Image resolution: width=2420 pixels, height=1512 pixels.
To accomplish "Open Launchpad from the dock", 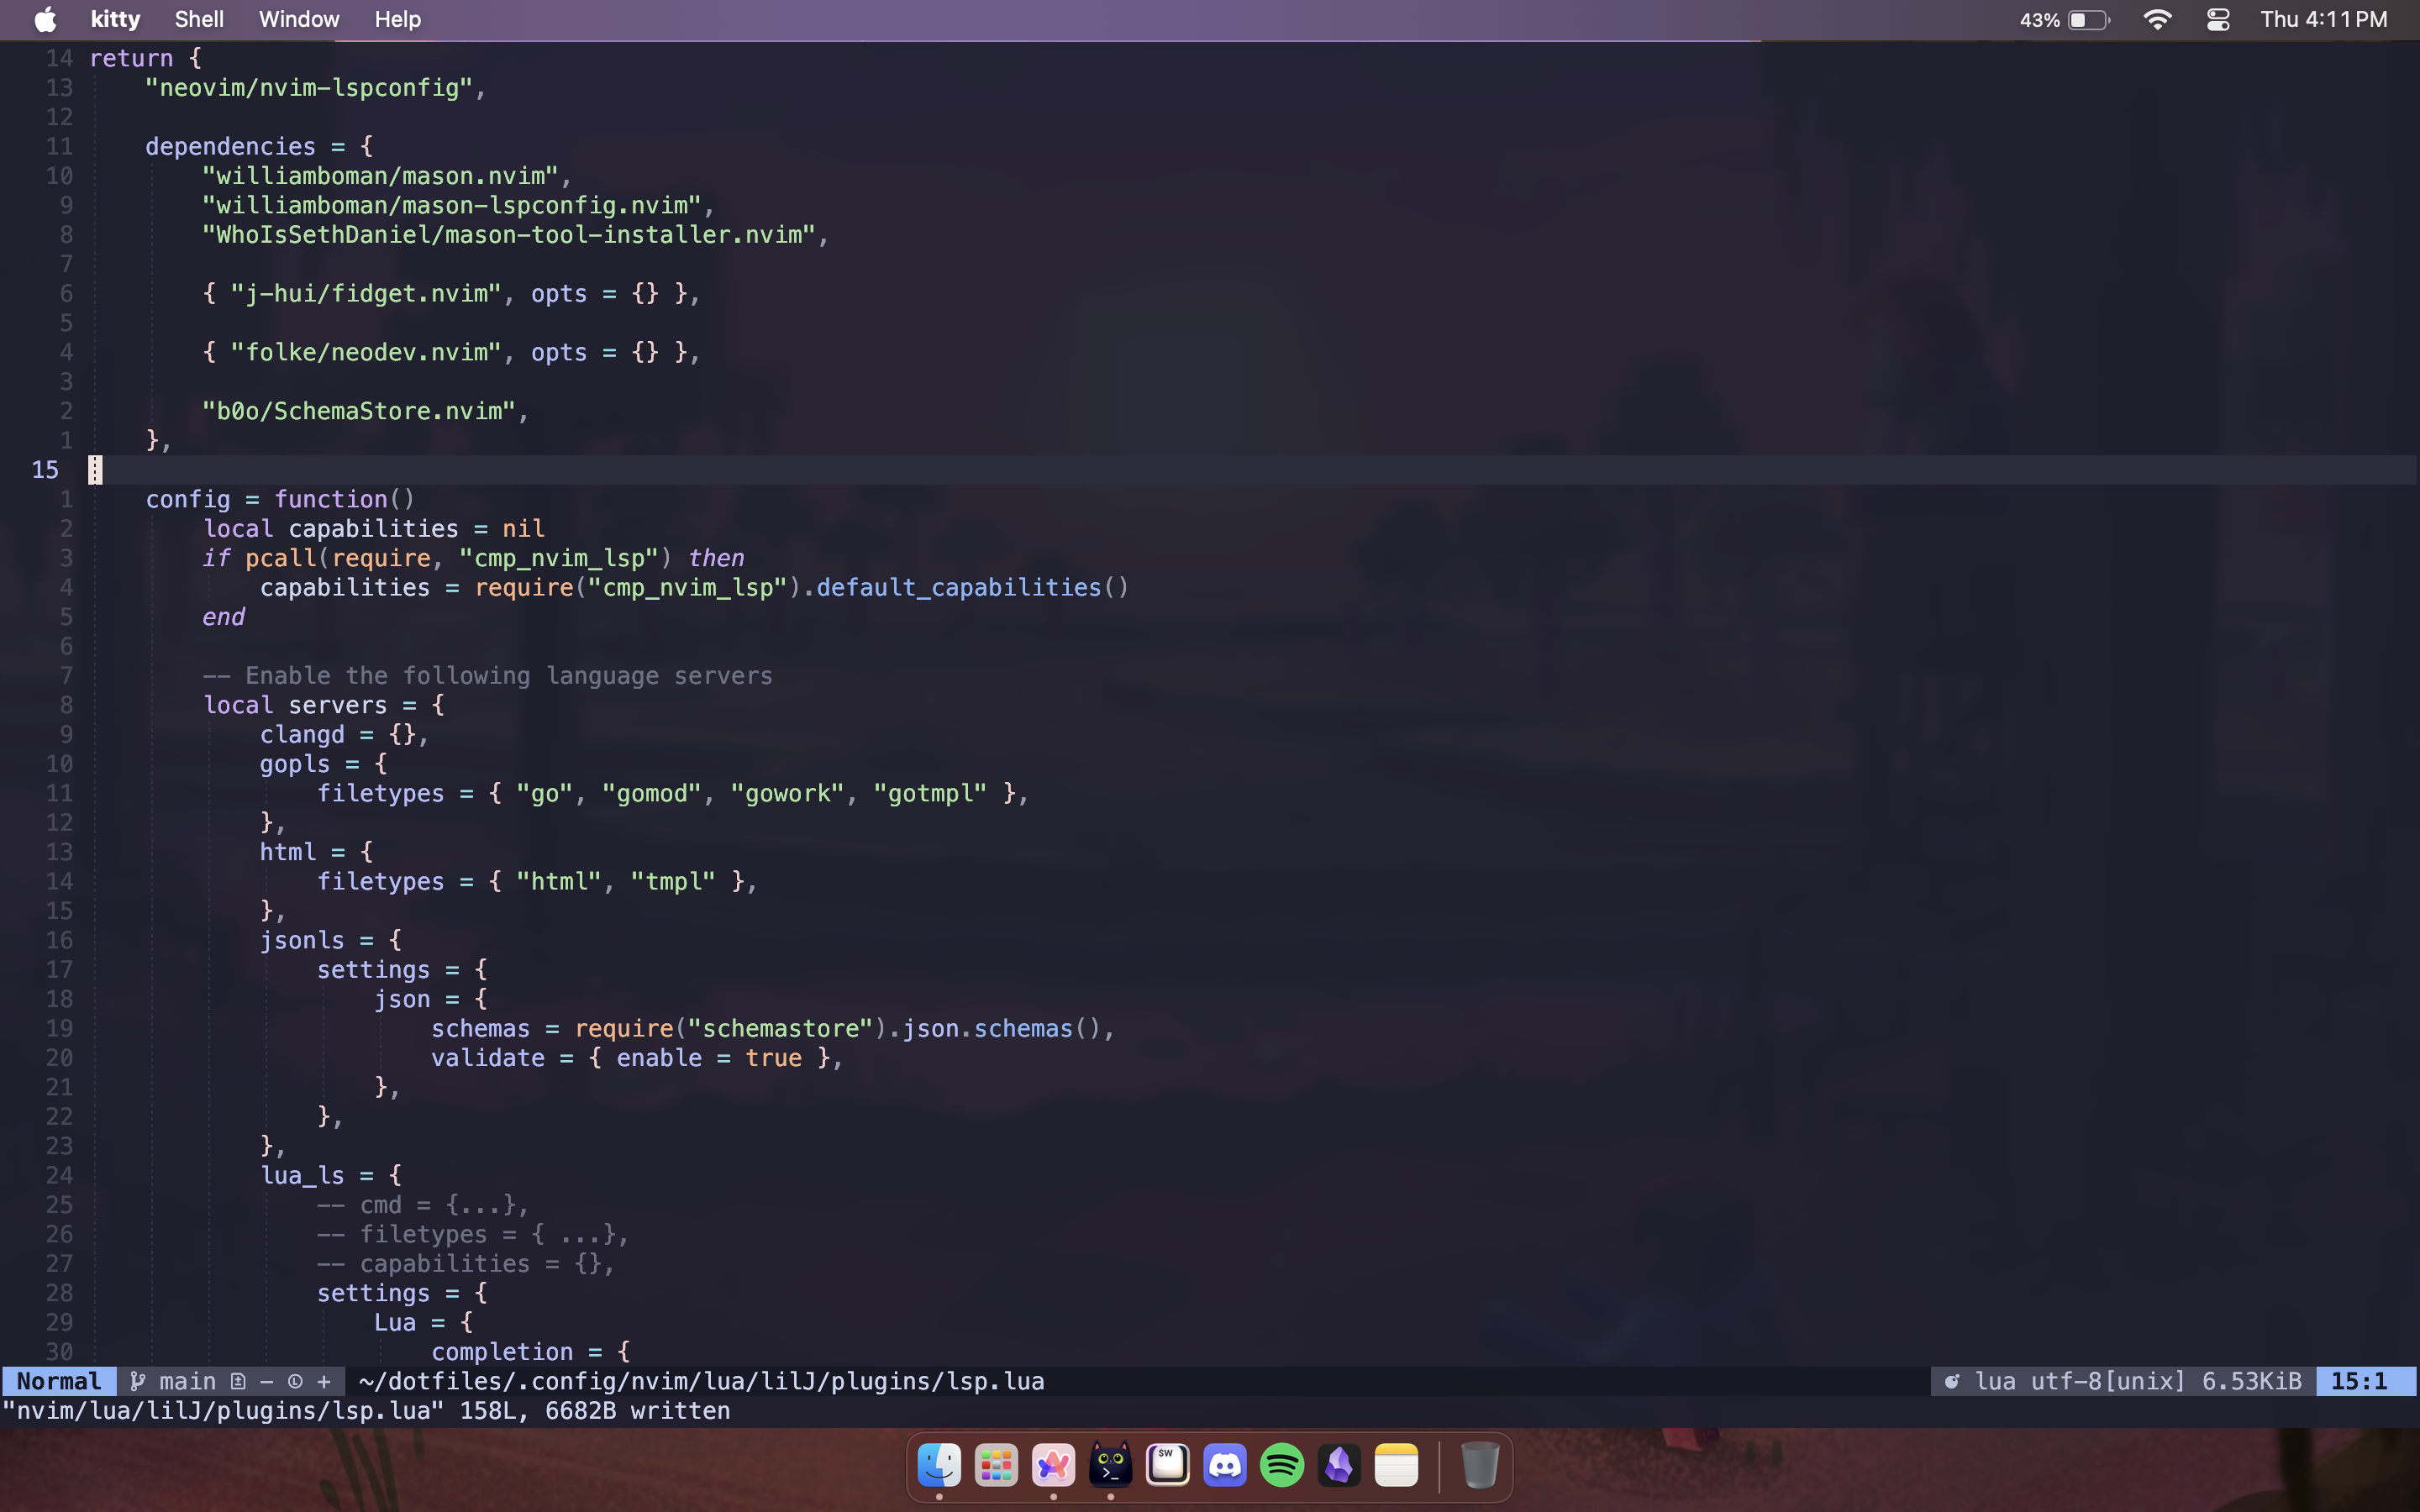I will (996, 1466).
